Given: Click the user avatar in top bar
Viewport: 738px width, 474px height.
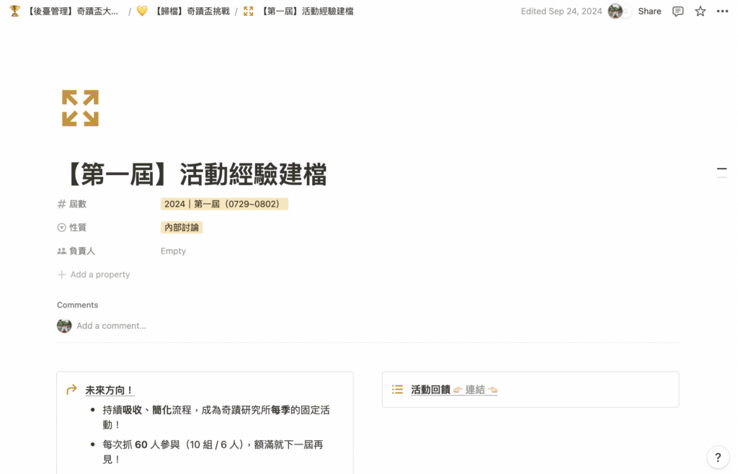Looking at the screenshot, I should point(615,12).
